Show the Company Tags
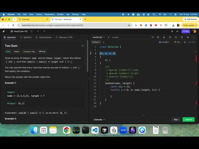Viewport: 199px width, 149px height. [29, 52]
